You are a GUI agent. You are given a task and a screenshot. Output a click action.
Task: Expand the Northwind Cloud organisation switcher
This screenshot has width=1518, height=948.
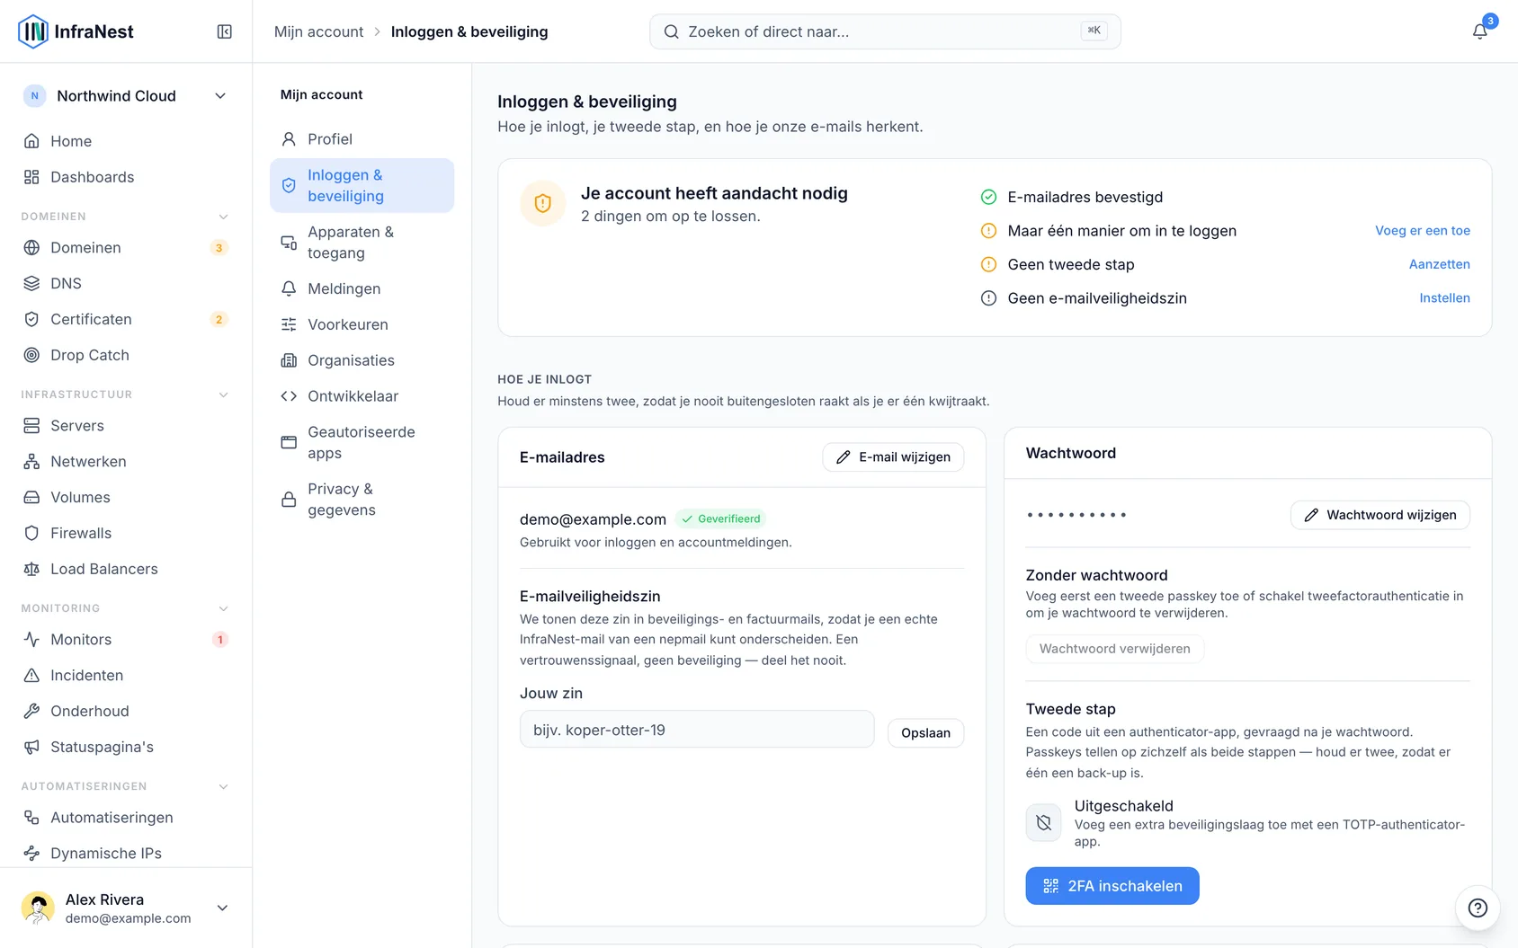tap(126, 96)
